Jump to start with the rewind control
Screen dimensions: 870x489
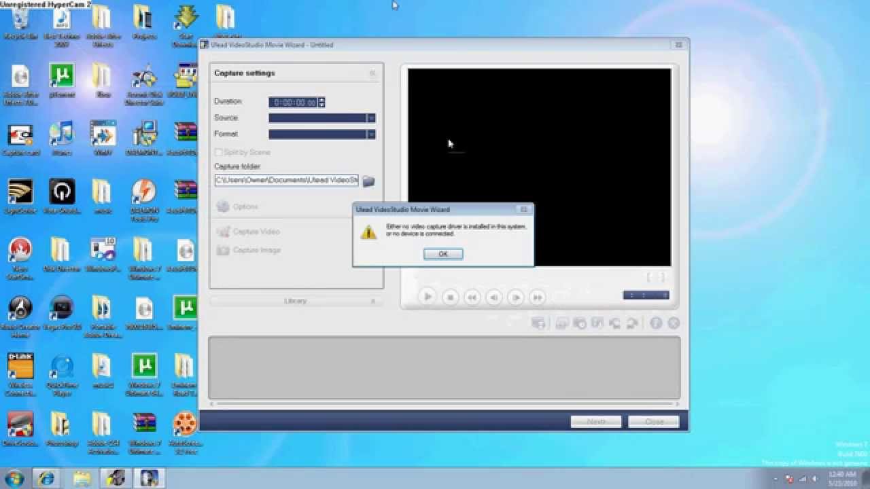472,297
